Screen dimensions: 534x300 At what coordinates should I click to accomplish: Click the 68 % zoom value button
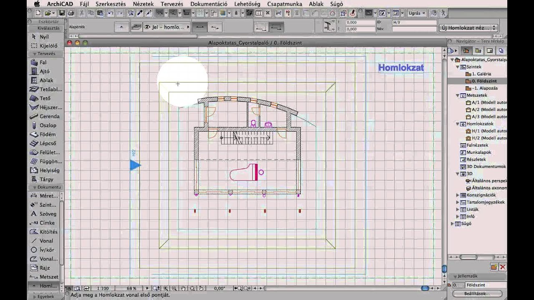(131, 288)
